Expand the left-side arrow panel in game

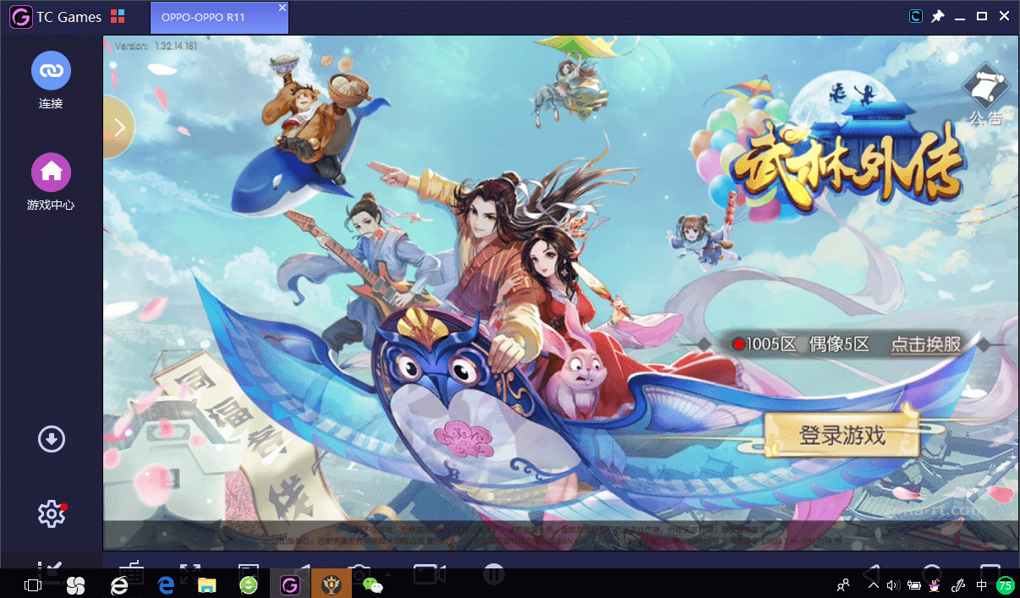pyautogui.click(x=118, y=127)
